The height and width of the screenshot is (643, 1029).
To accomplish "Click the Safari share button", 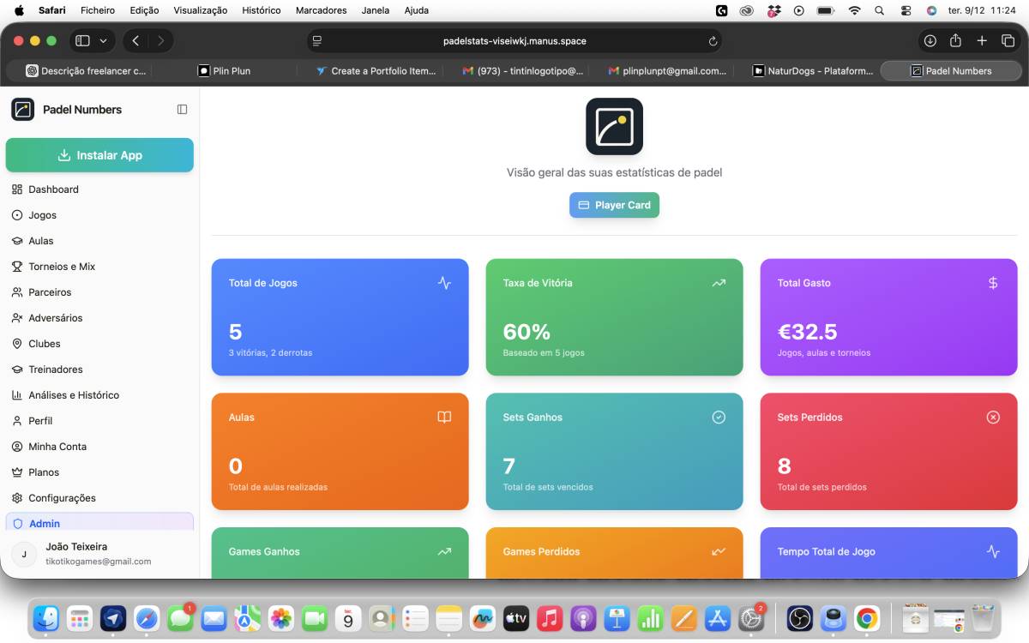I will pyautogui.click(x=955, y=40).
